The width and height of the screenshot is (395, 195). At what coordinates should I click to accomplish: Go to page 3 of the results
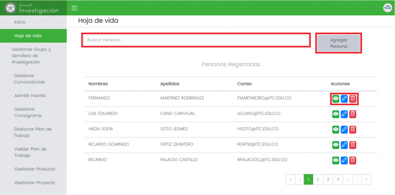pos(327,179)
